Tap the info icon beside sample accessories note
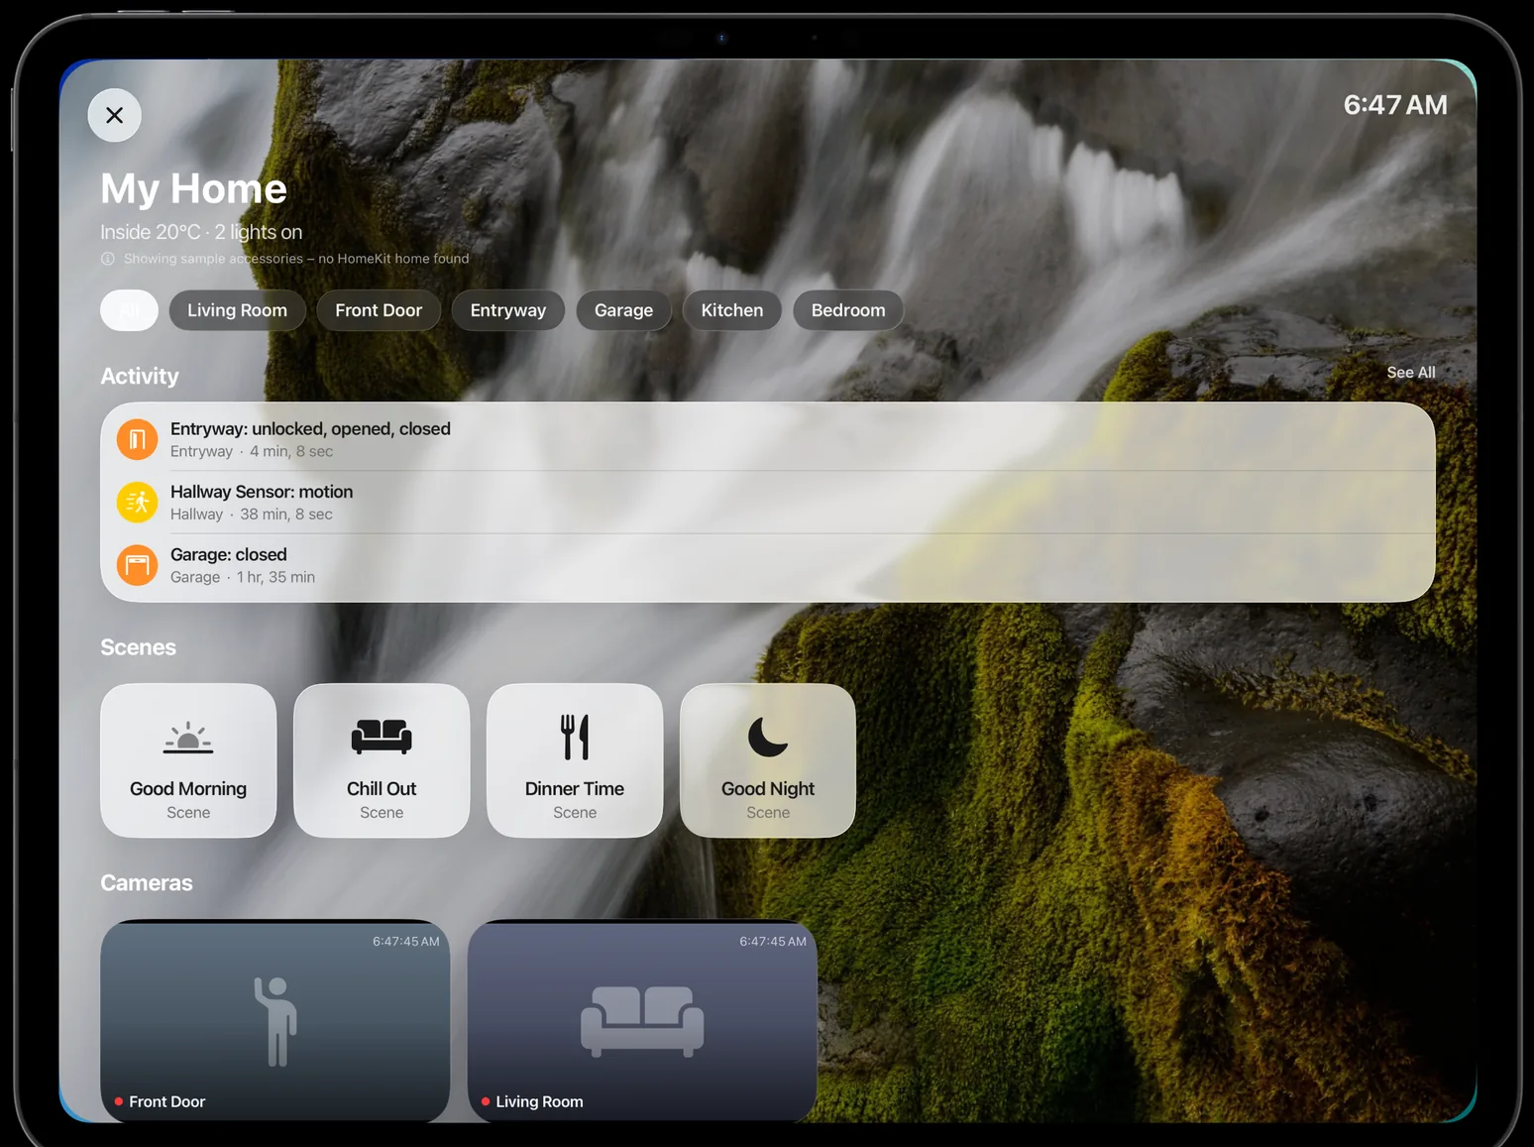 tap(108, 259)
